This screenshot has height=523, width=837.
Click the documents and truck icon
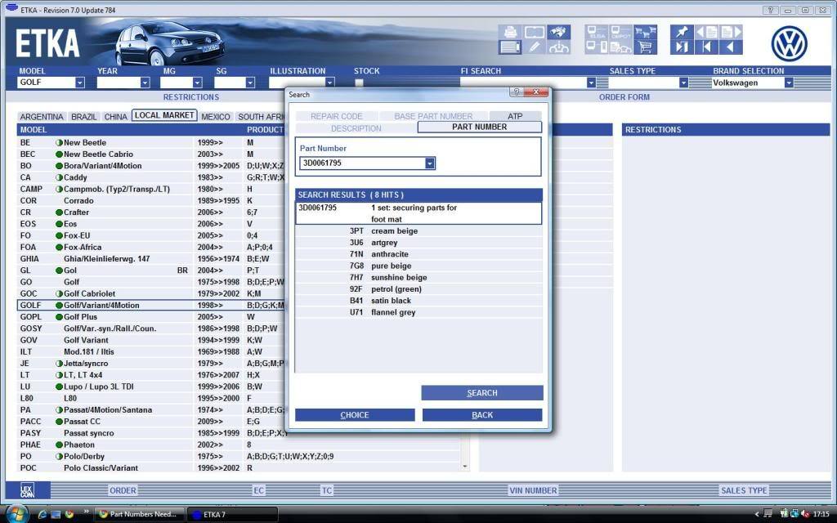pyautogui.click(x=621, y=47)
